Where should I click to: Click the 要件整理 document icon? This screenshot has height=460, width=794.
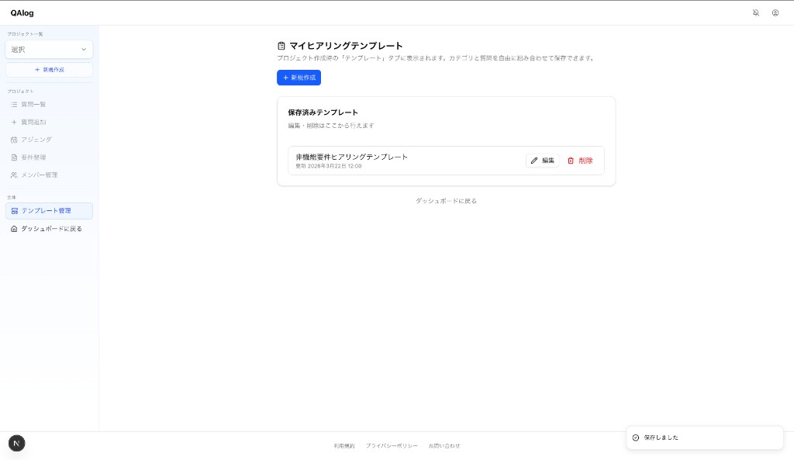click(14, 157)
